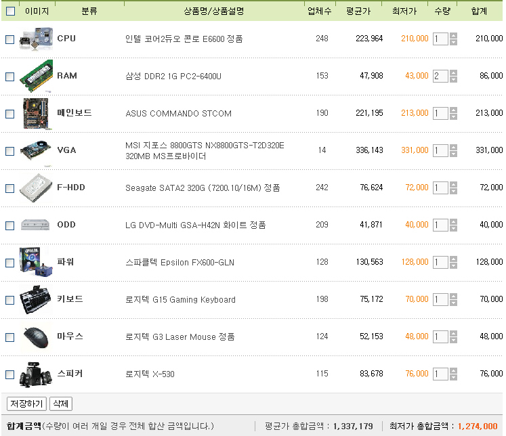Decrease the 스피커 quantity with the down arrow

tap(453, 377)
